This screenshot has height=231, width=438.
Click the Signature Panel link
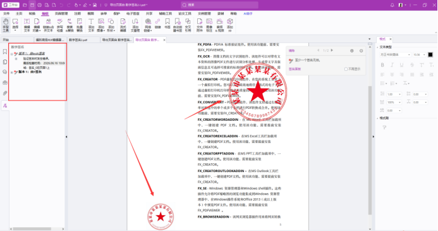click(x=295, y=69)
